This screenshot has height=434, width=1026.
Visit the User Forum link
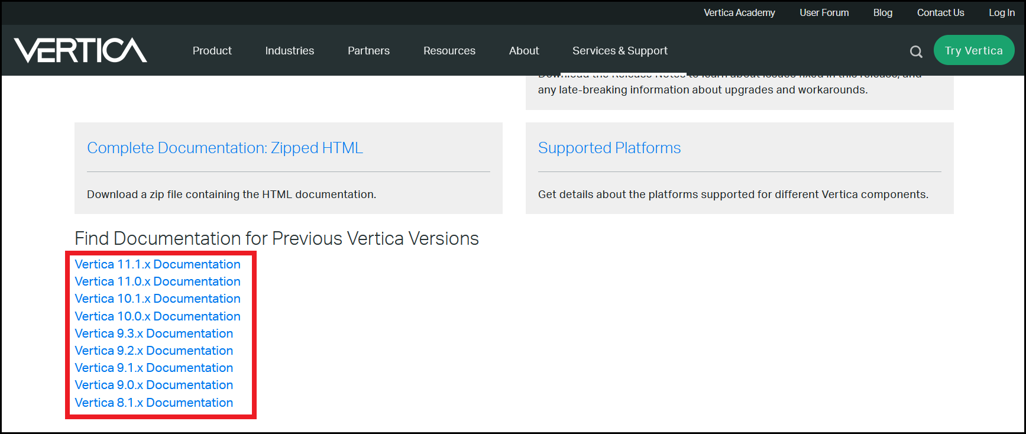(x=824, y=12)
